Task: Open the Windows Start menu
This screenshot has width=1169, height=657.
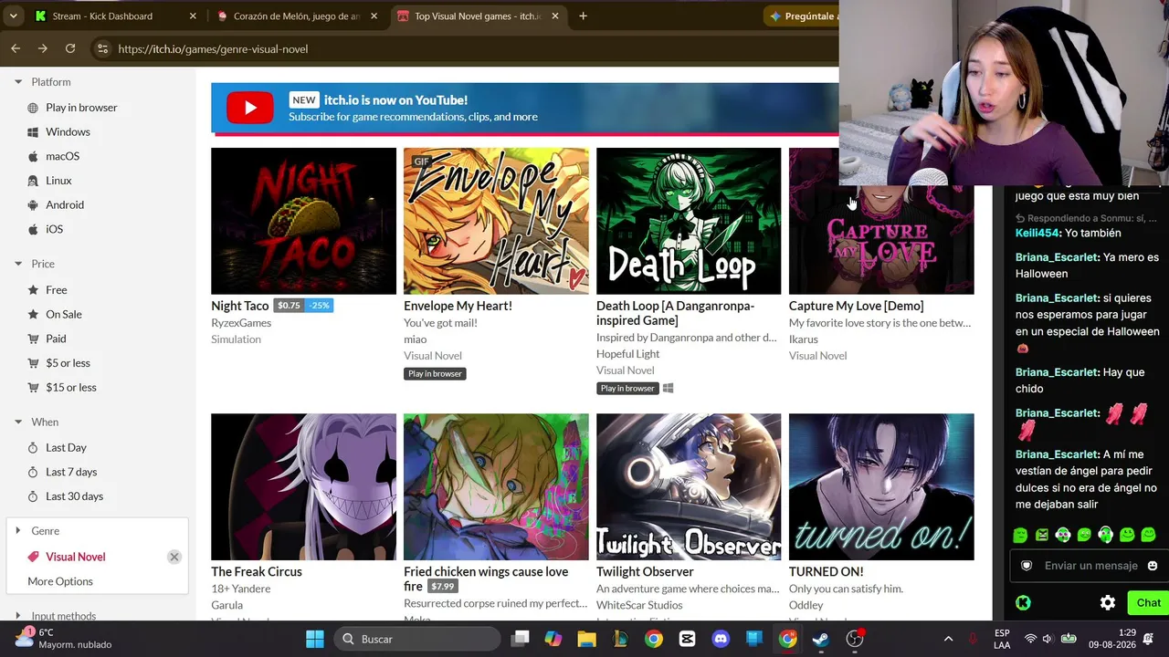Action: [x=315, y=639]
